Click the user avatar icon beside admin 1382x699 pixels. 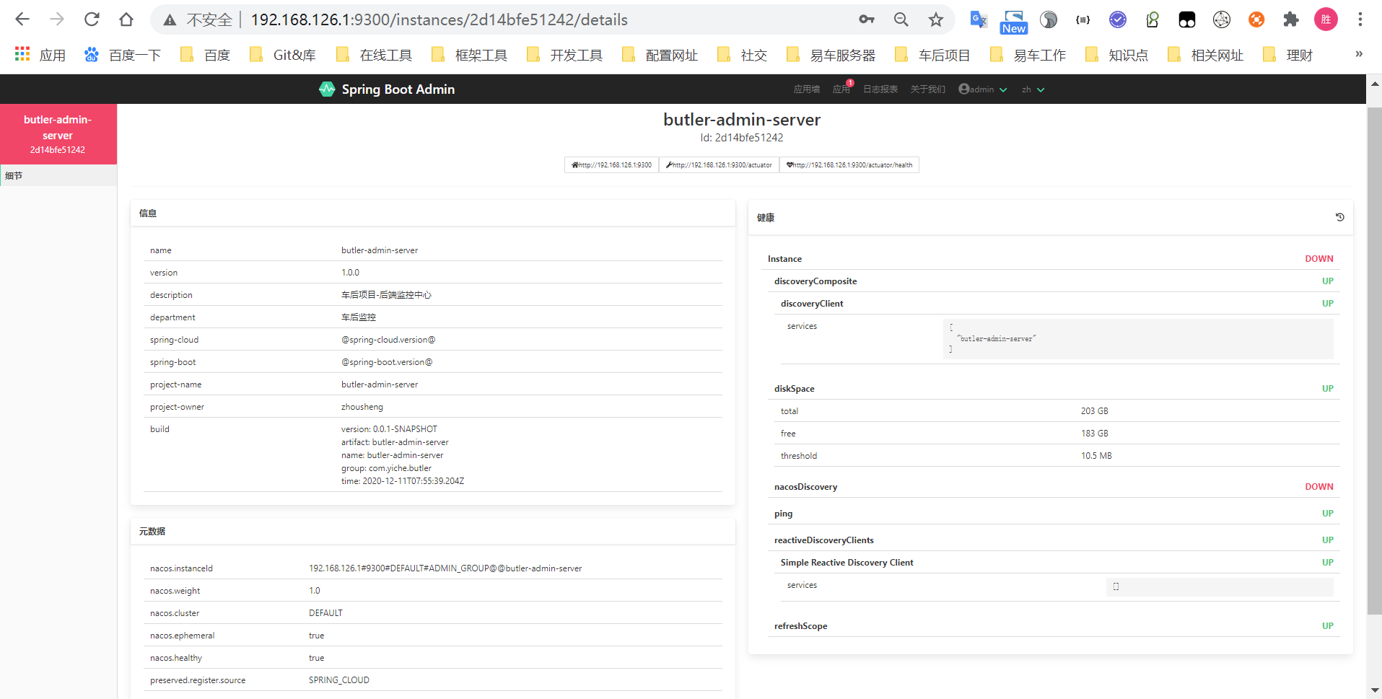pos(964,89)
